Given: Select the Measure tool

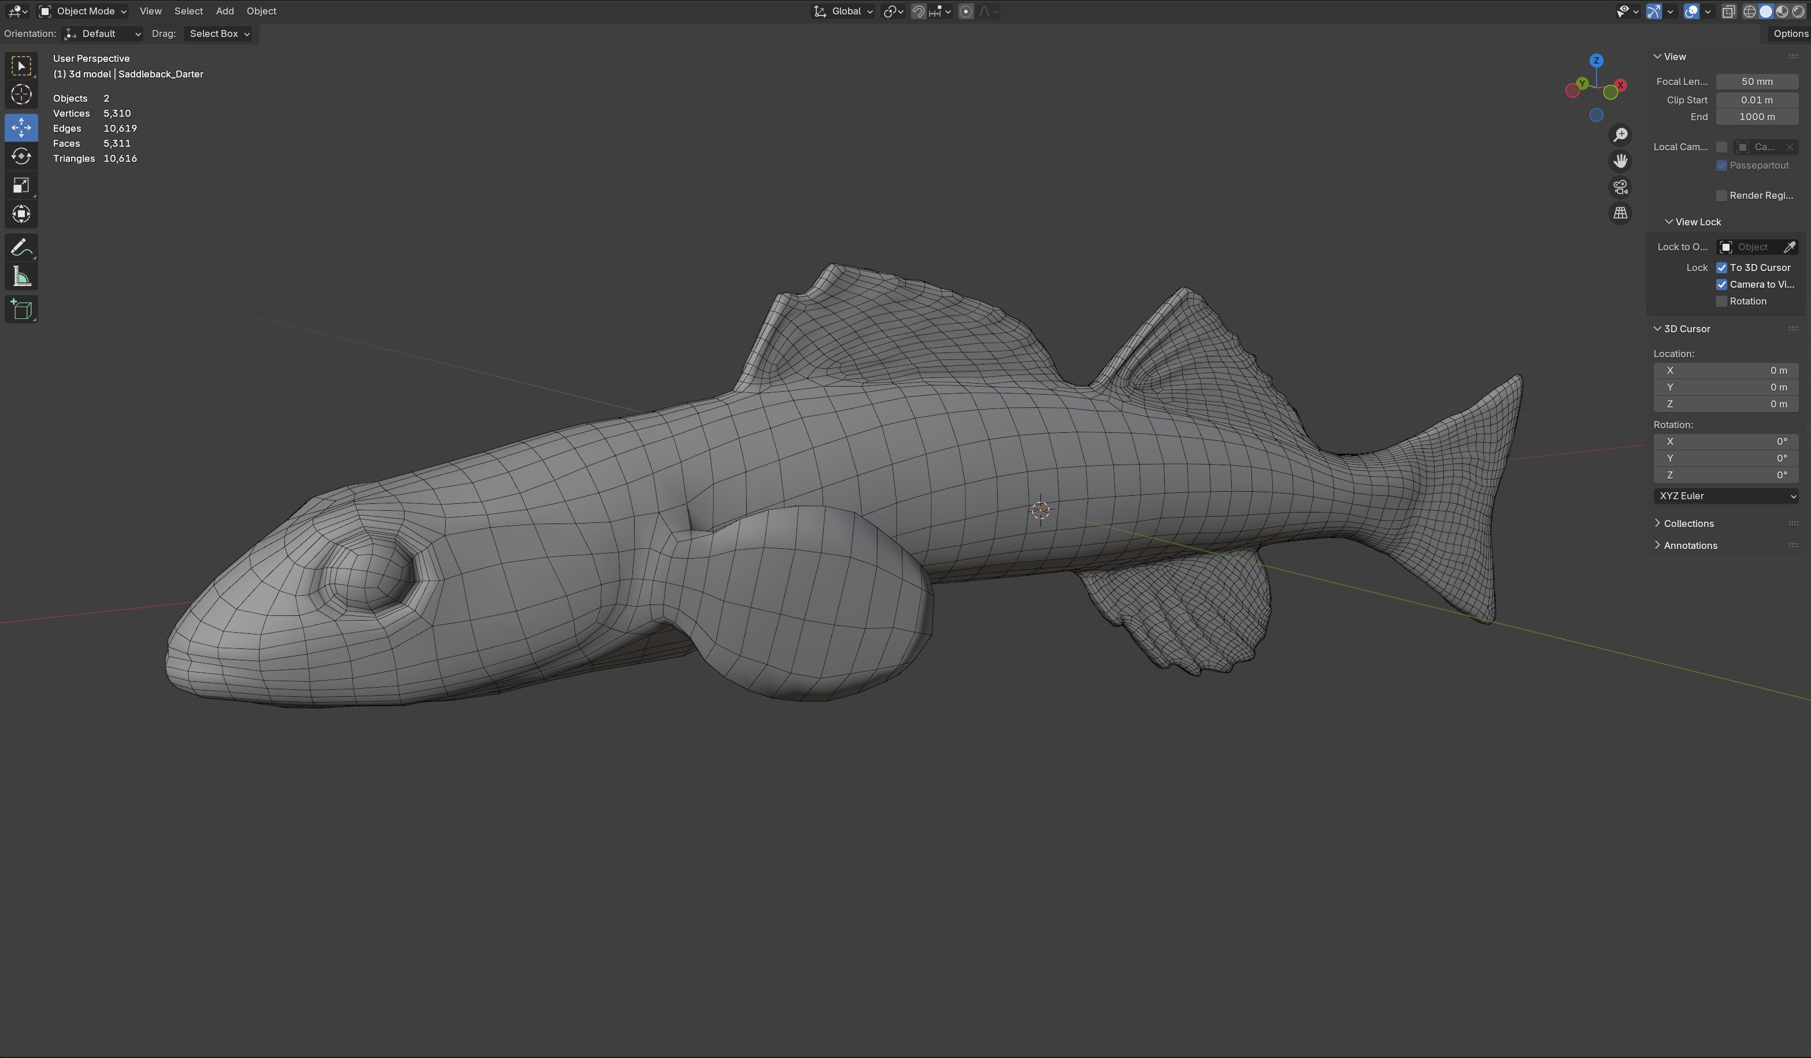Looking at the screenshot, I should click(21, 277).
